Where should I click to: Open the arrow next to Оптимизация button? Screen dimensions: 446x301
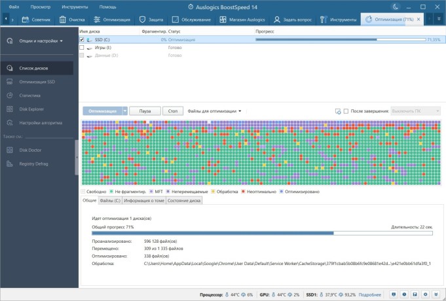coord(124,111)
